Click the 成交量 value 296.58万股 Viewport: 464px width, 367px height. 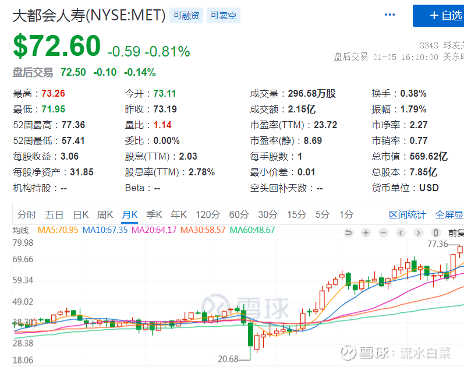point(312,94)
